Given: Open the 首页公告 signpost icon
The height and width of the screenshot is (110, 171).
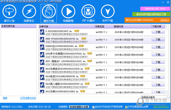Looking at the screenshot, I should [x=9, y=11].
